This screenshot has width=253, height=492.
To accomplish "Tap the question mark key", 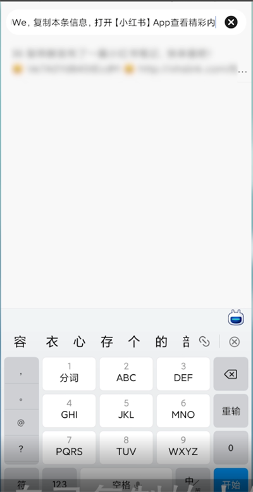I will 21,449.
